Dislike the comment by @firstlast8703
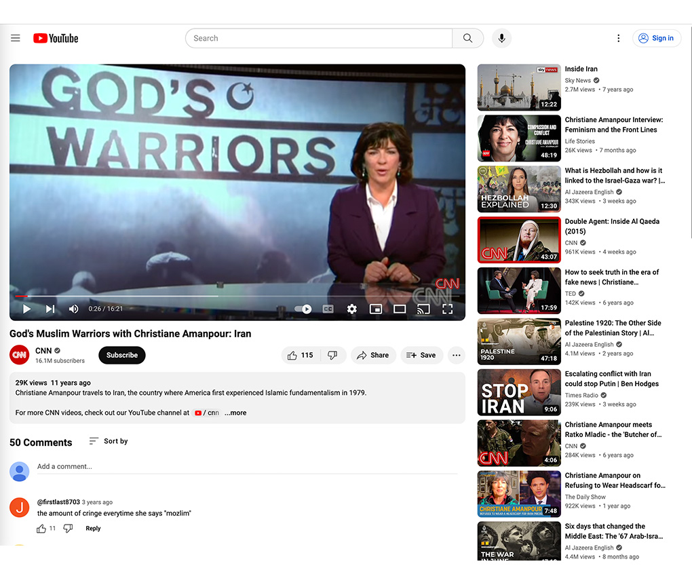 (68, 528)
